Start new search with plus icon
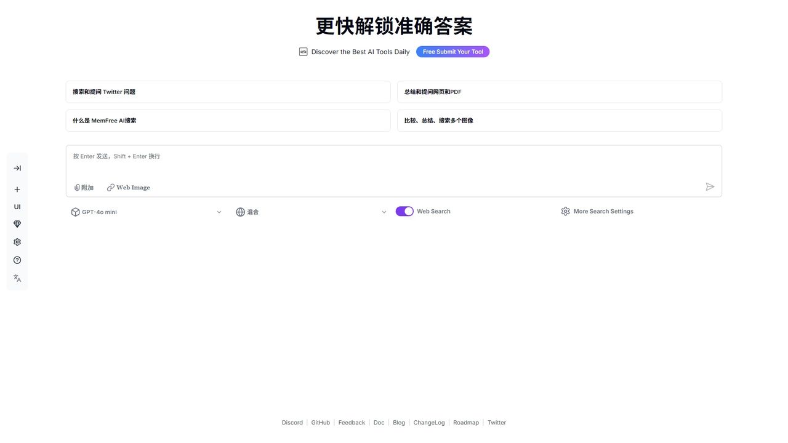 [17, 190]
